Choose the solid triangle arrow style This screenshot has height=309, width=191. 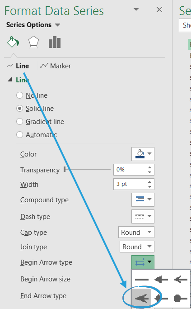pos(161,280)
